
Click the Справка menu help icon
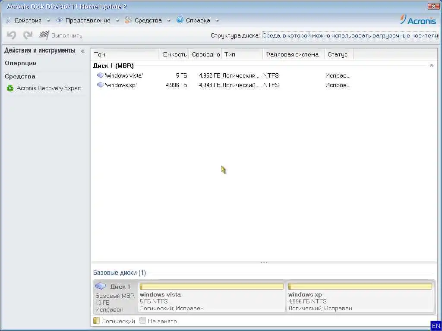click(180, 20)
